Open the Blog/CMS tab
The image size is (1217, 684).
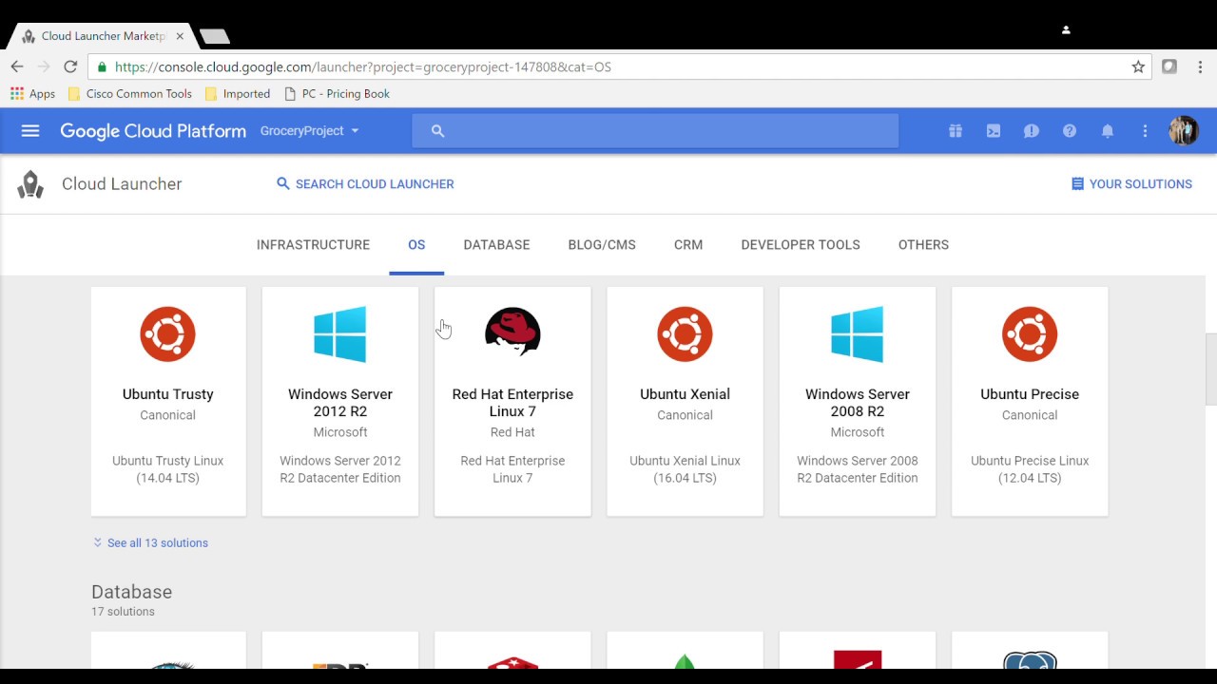pos(602,245)
